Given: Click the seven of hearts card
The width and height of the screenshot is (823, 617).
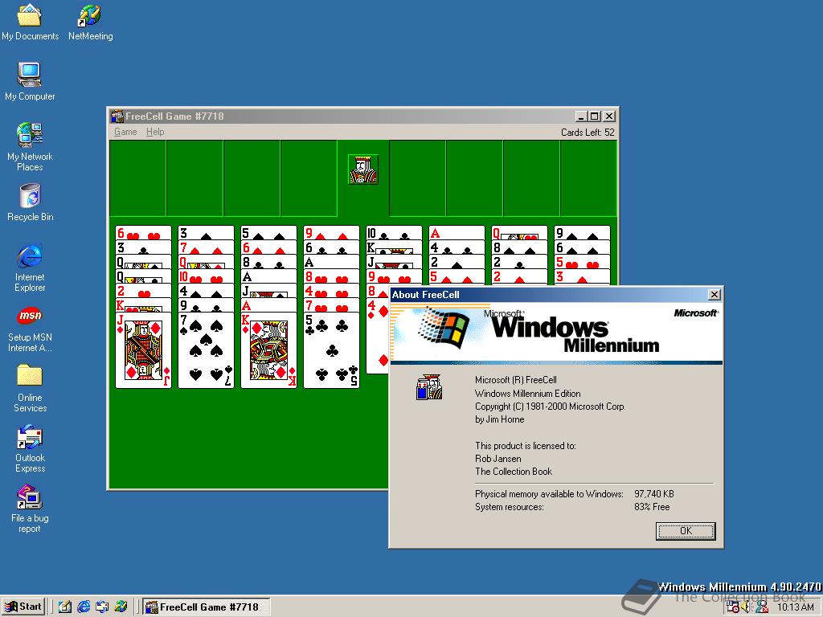Looking at the screenshot, I should [331, 305].
